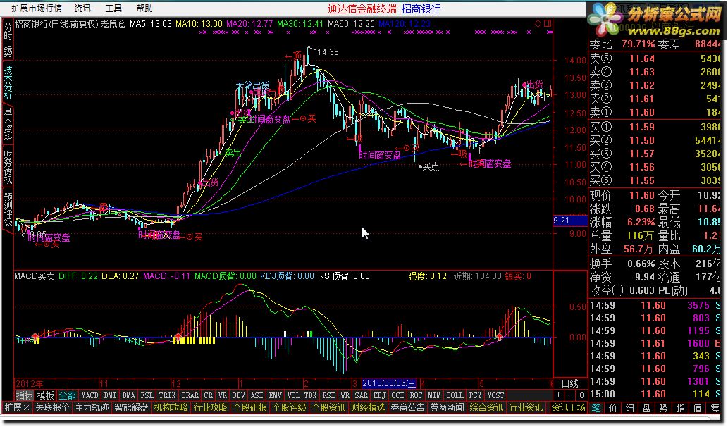Click the 2013/03/06 date marker

pos(389,383)
